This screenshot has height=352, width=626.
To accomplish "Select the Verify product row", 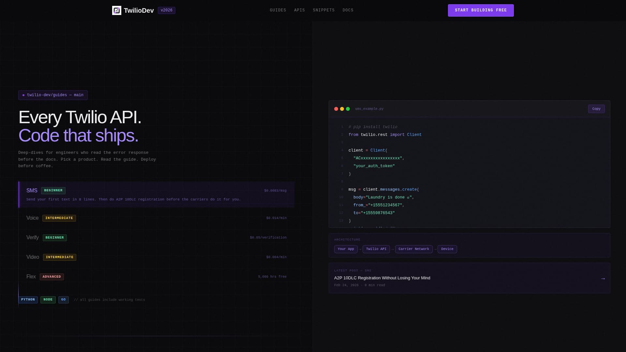I will [156, 238].
